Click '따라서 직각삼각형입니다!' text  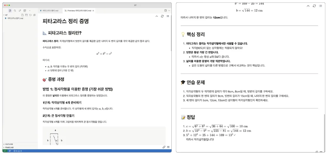click(200, 140)
